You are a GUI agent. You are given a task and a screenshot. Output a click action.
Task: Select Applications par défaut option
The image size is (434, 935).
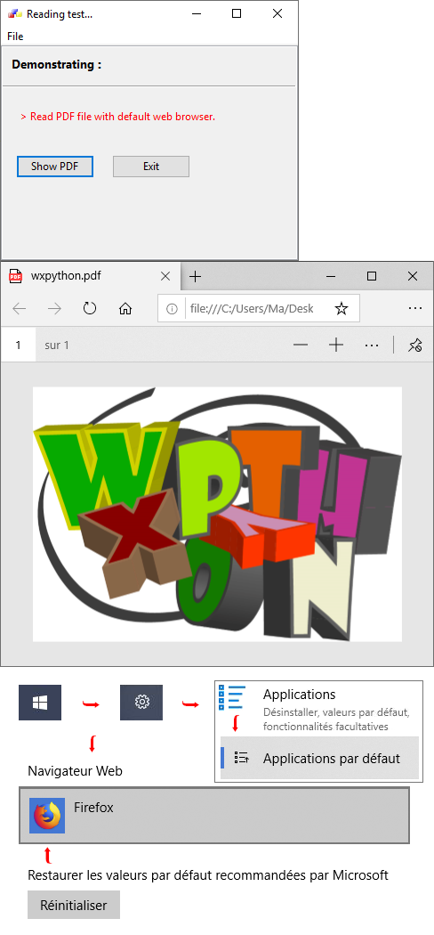tap(319, 758)
